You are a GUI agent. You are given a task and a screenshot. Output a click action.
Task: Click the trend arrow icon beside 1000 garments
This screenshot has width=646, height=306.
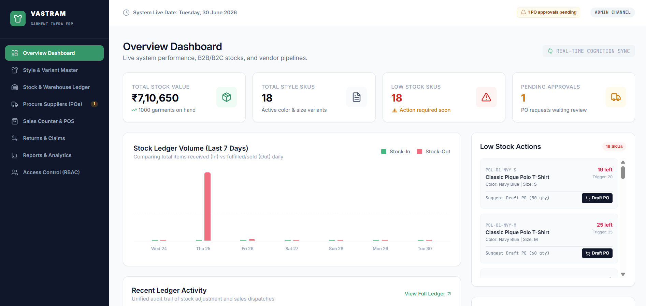pos(134,110)
